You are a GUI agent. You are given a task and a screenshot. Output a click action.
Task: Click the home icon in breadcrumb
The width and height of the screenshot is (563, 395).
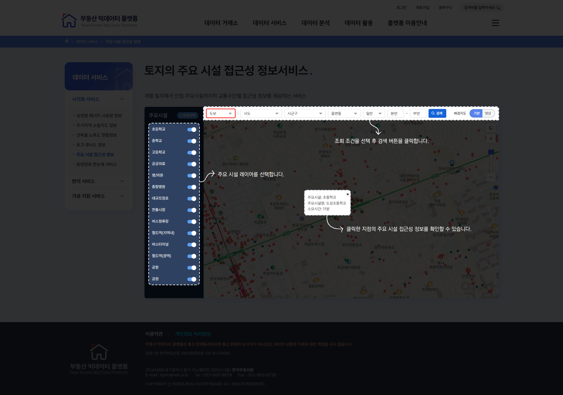tap(67, 41)
